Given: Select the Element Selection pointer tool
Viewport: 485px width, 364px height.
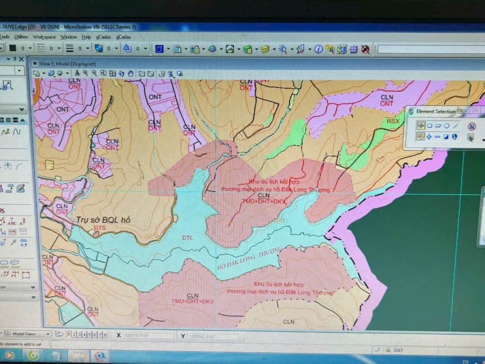Looking at the screenshot, I should [422, 125].
